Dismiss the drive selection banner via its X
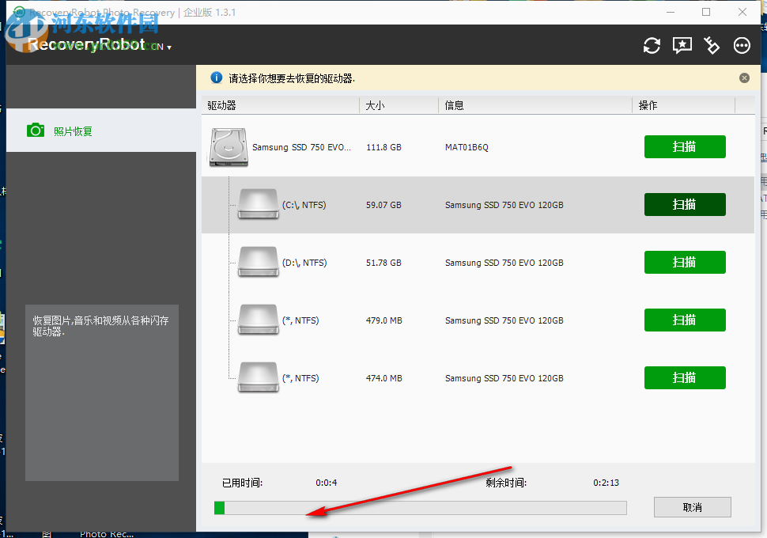 pyautogui.click(x=744, y=78)
